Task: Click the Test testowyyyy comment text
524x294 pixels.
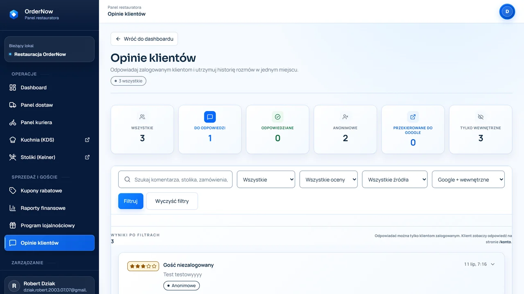Action: pos(183,274)
